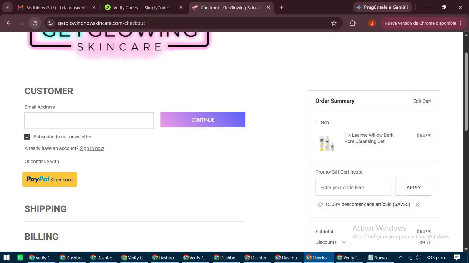Open the network tray icon
The image size is (469, 263).
click(410, 257)
